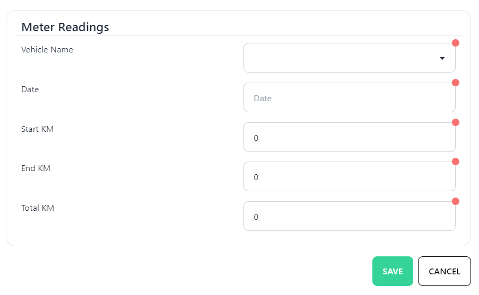This screenshot has height=295, width=479.
Task: Click the red indicator dot on Total KM
Action: tap(455, 201)
